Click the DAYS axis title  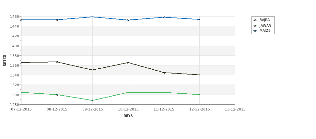[128, 116]
